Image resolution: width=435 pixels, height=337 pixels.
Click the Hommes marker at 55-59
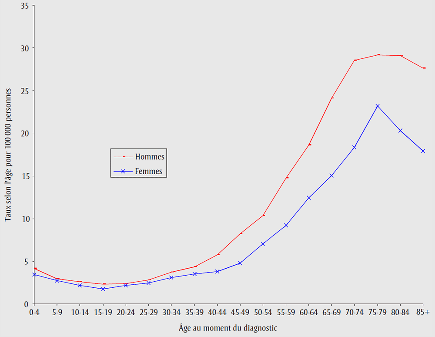[286, 178]
